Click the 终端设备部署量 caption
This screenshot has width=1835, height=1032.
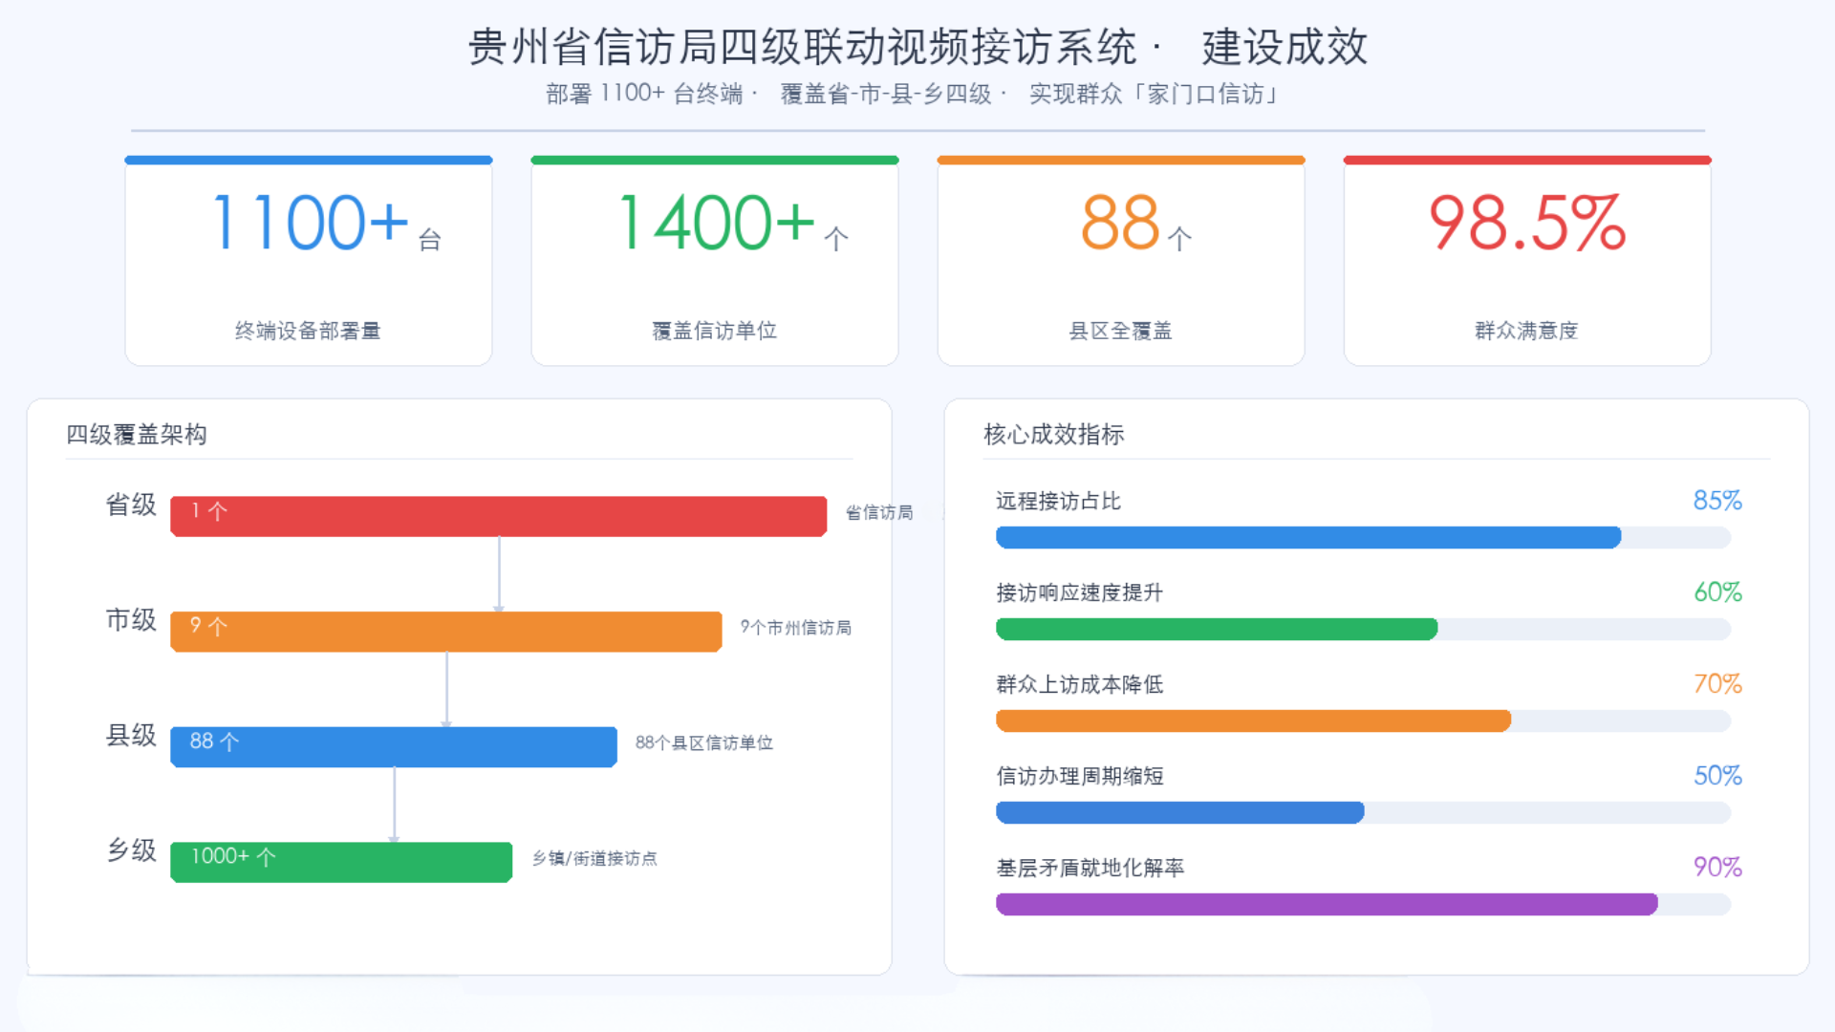pyautogui.click(x=308, y=331)
